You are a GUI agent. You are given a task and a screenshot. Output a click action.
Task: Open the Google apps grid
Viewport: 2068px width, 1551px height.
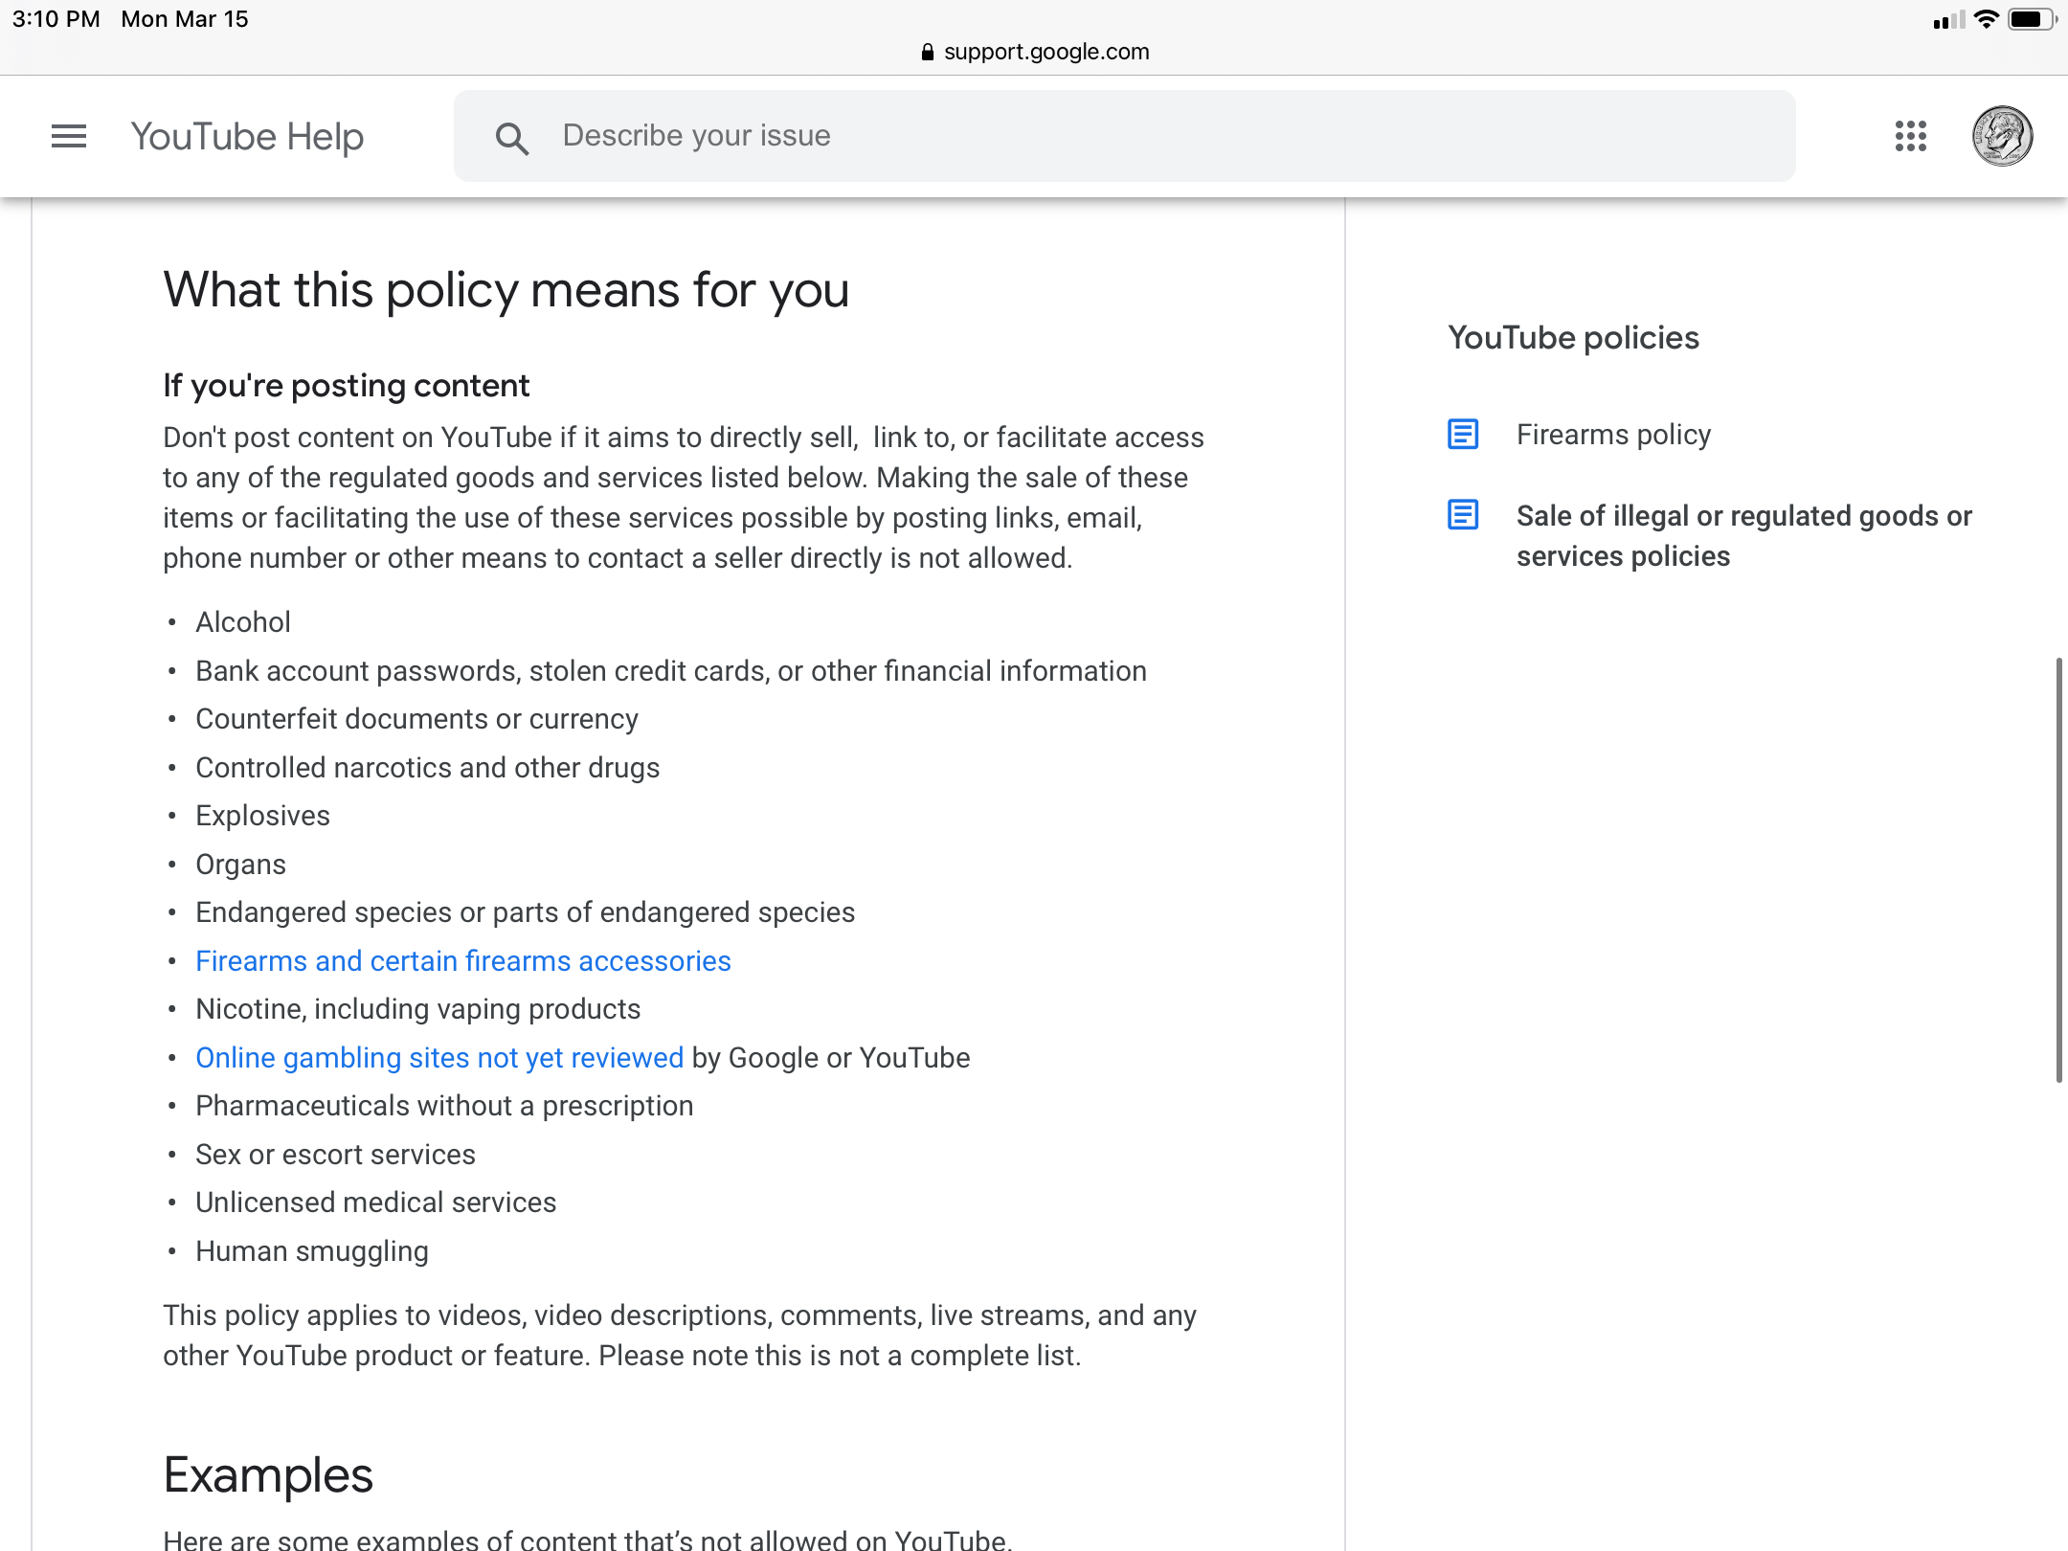(1910, 136)
